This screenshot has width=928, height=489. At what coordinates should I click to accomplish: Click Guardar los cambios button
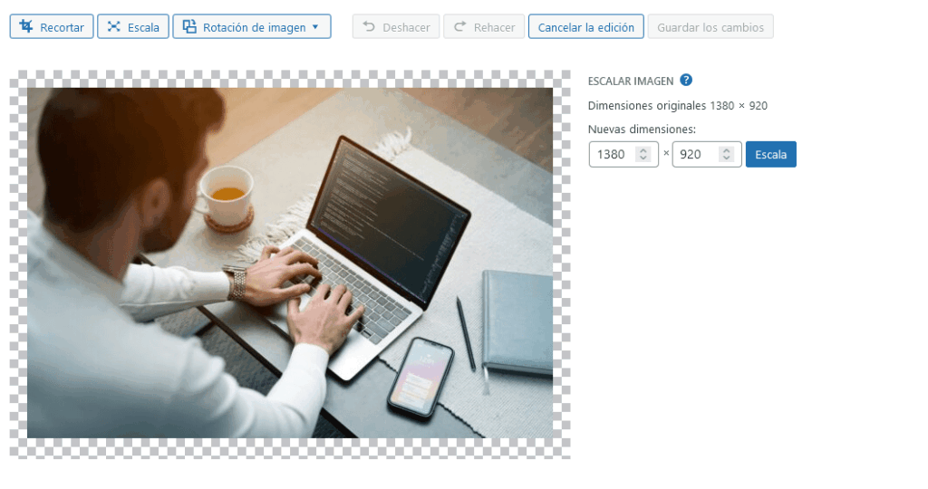(x=710, y=26)
